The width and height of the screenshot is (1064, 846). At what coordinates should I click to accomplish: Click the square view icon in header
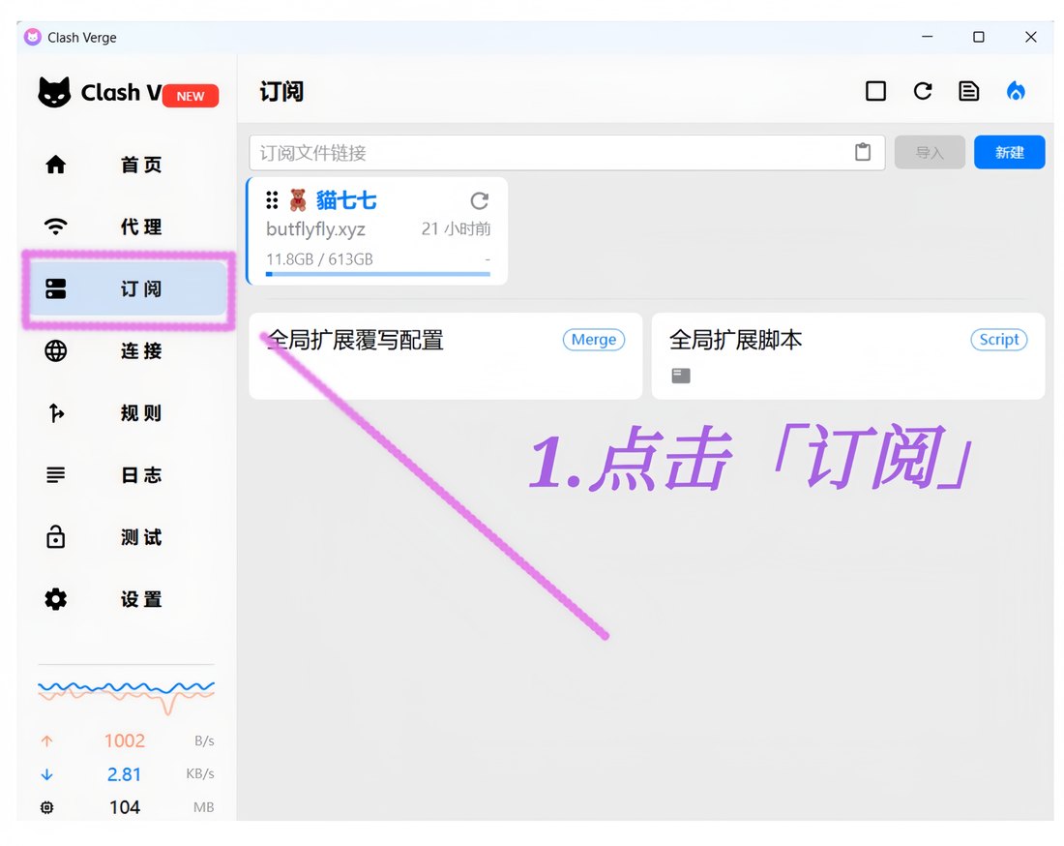(x=875, y=91)
